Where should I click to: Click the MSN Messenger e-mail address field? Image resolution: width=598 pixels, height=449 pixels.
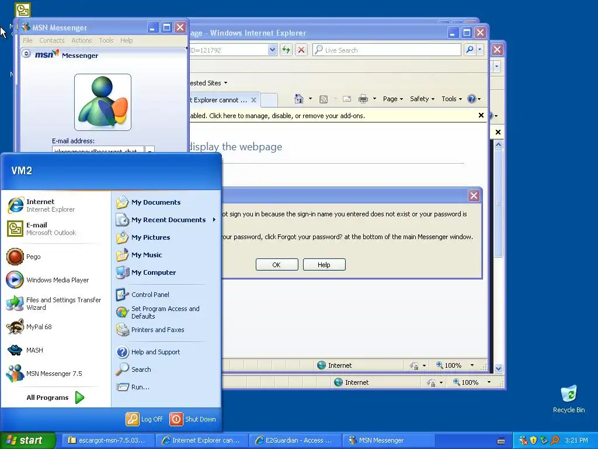[98, 149]
